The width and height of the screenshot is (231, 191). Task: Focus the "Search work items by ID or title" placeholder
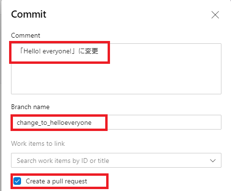pyautogui.click(x=63, y=161)
